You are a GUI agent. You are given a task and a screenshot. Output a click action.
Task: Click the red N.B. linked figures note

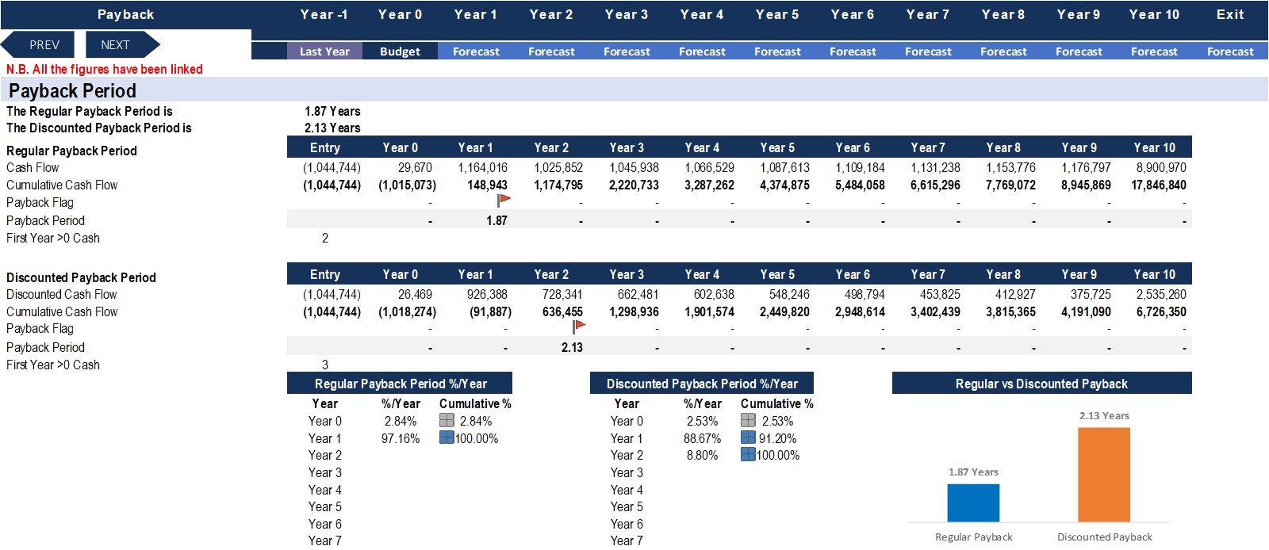tap(104, 69)
